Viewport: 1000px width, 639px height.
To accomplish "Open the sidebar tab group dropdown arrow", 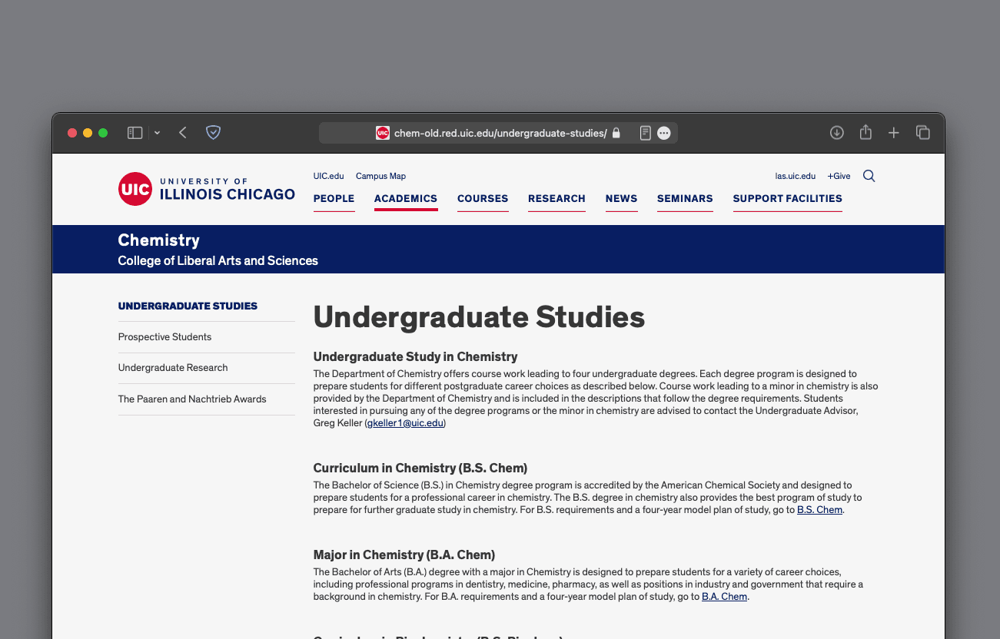I will 157,133.
